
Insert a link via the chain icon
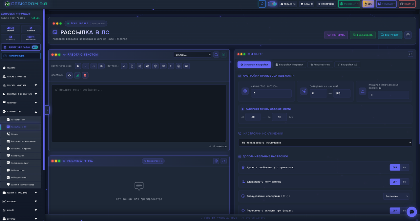tap(124, 66)
